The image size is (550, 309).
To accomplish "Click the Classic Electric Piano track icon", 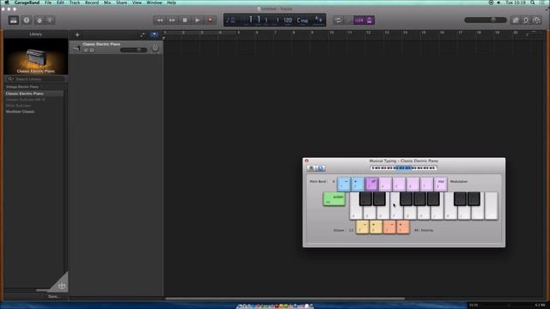I will point(76,48).
